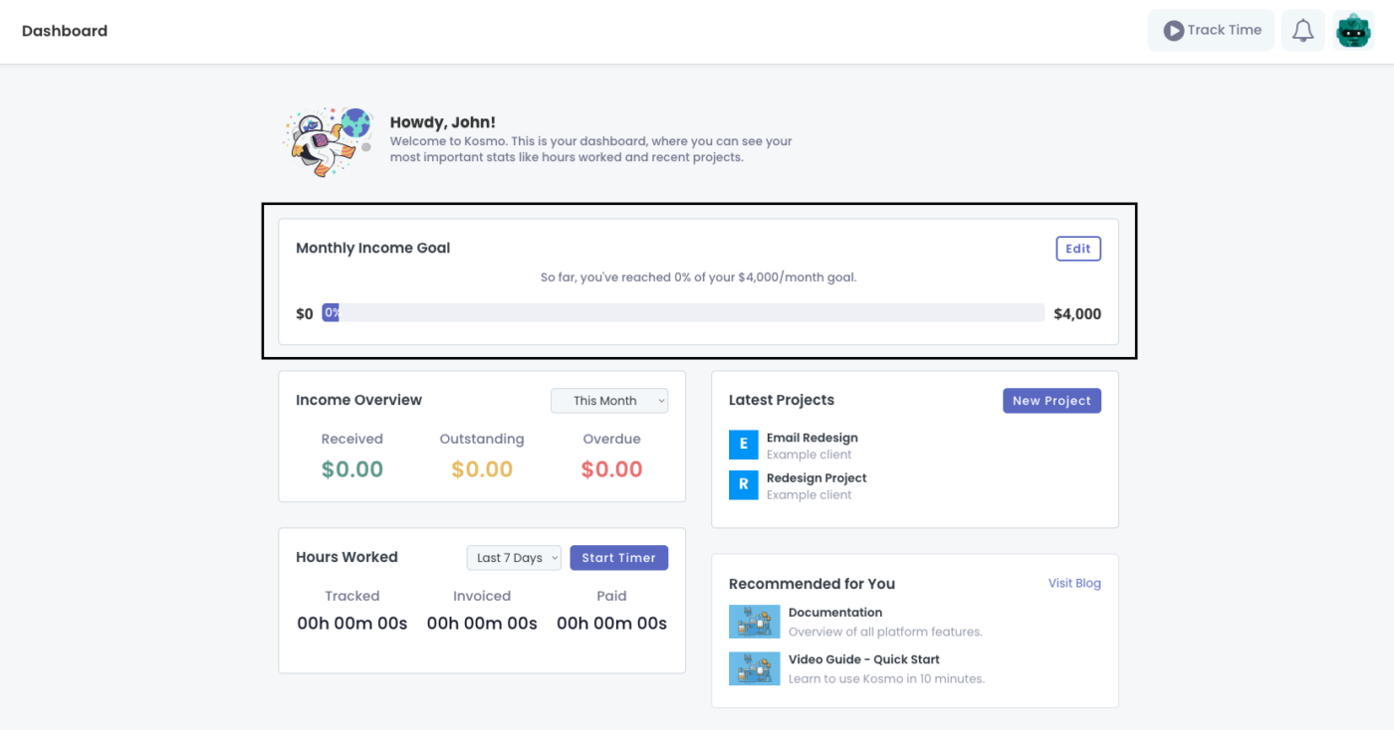1394x730 pixels.
Task: Click the Received income amount
Action: tap(352, 469)
